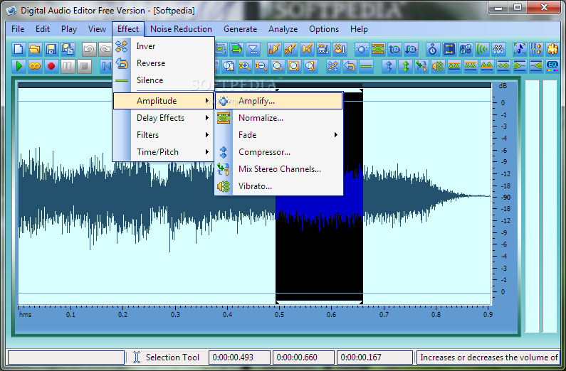Click the tuning fork toolbar icon
566x371 pixels.
click(536, 48)
